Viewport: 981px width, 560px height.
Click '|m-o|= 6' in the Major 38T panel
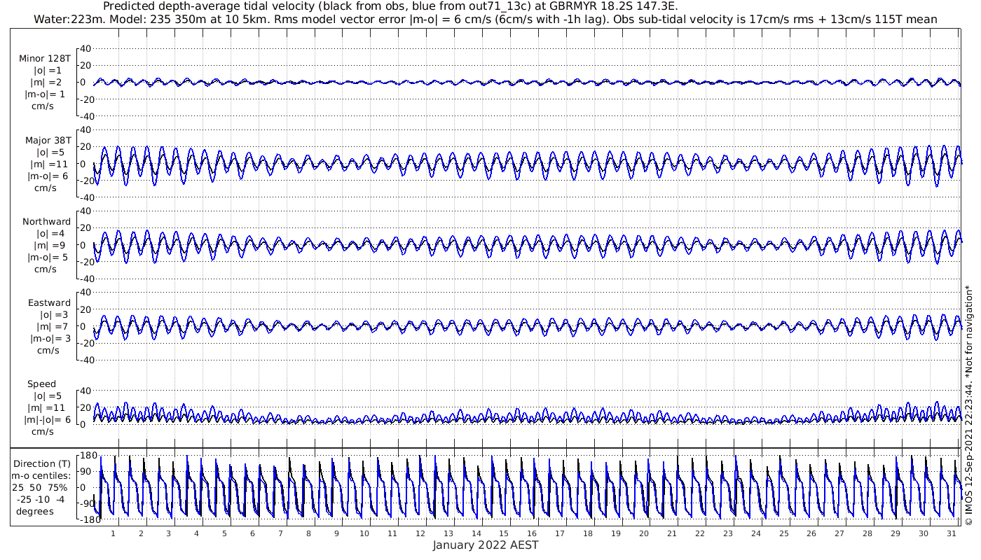[47, 176]
